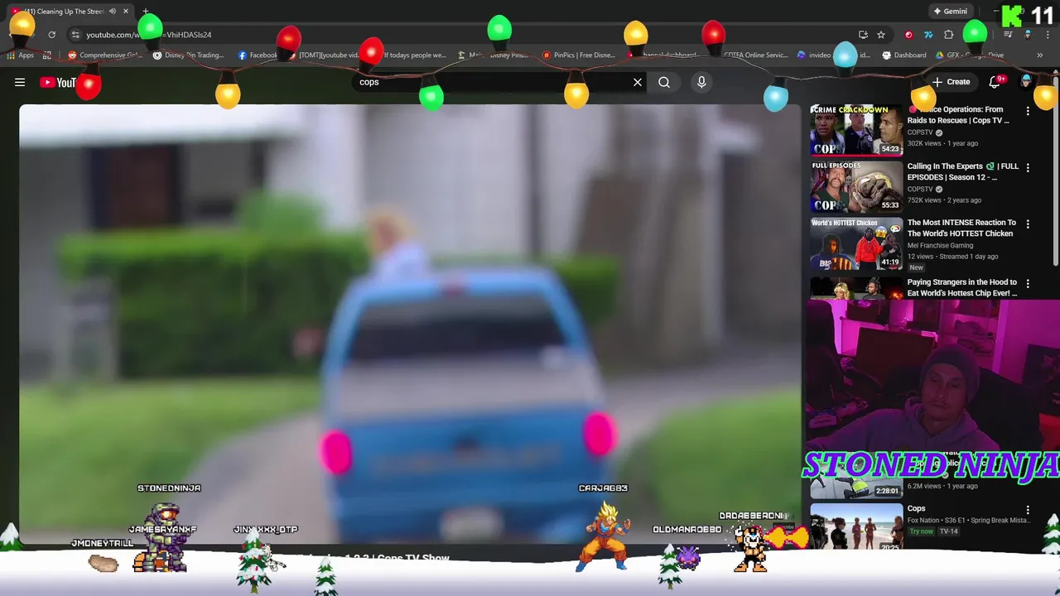Viewport: 1060px width, 596px height.
Task: Open options menu for 'Calling In The Experts'
Action: pyautogui.click(x=1028, y=167)
